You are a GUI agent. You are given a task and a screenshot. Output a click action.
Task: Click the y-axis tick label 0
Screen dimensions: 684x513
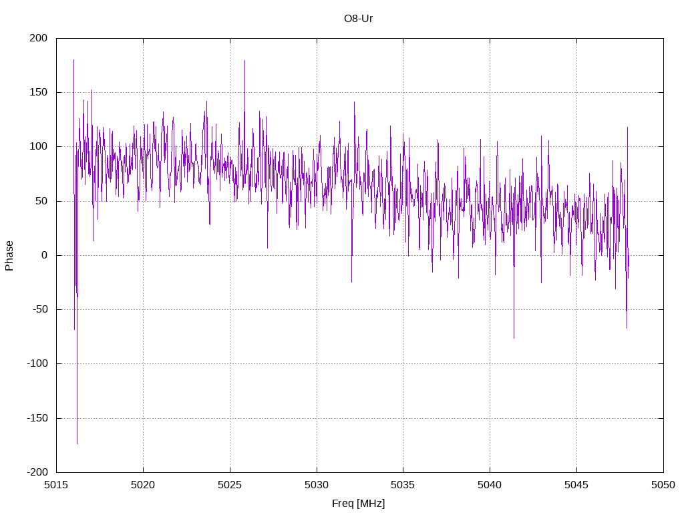[x=45, y=255]
